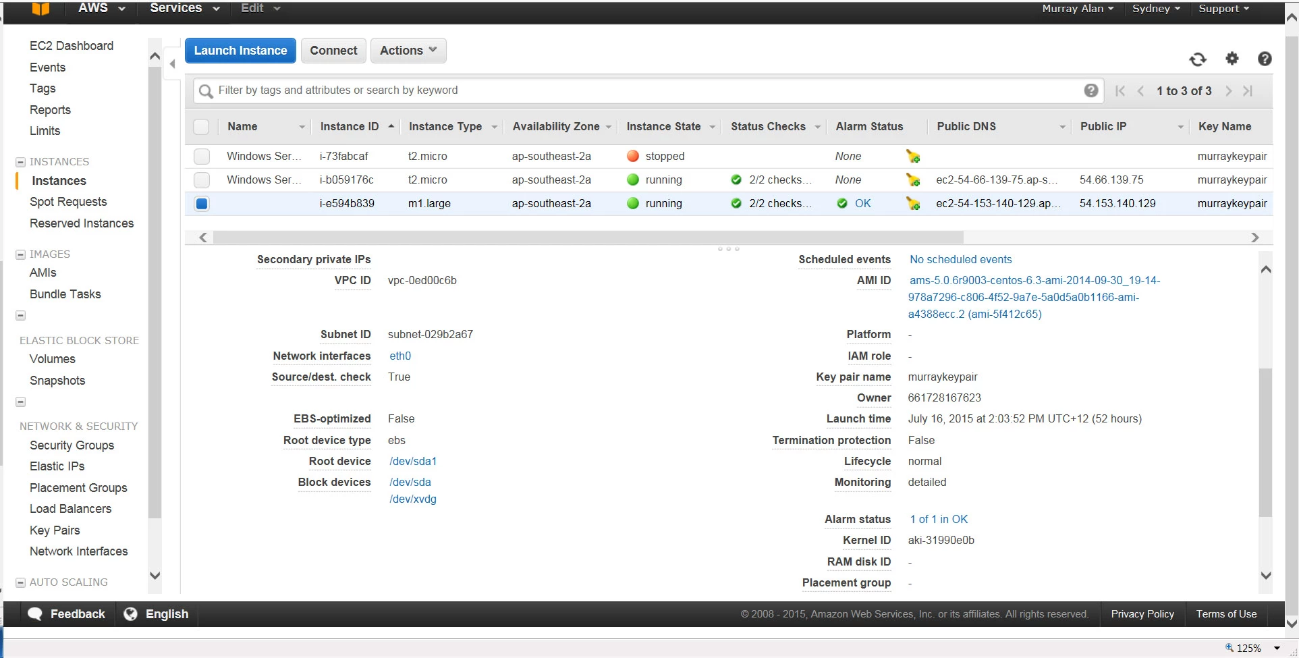The image size is (1299, 658).
Task: Go to first page of instances
Action: 1120,91
